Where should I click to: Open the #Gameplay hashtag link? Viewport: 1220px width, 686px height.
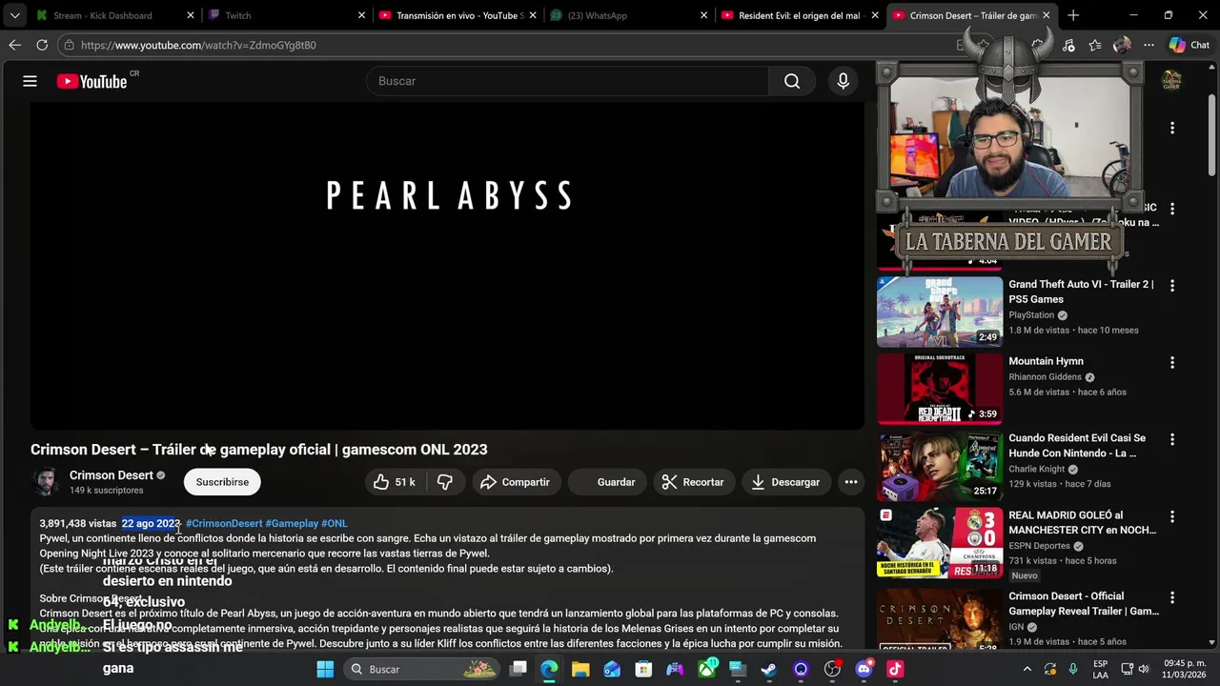click(292, 523)
